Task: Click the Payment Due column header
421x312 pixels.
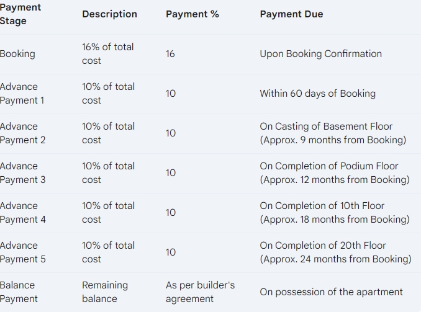Action: pyautogui.click(x=291, y=14)
